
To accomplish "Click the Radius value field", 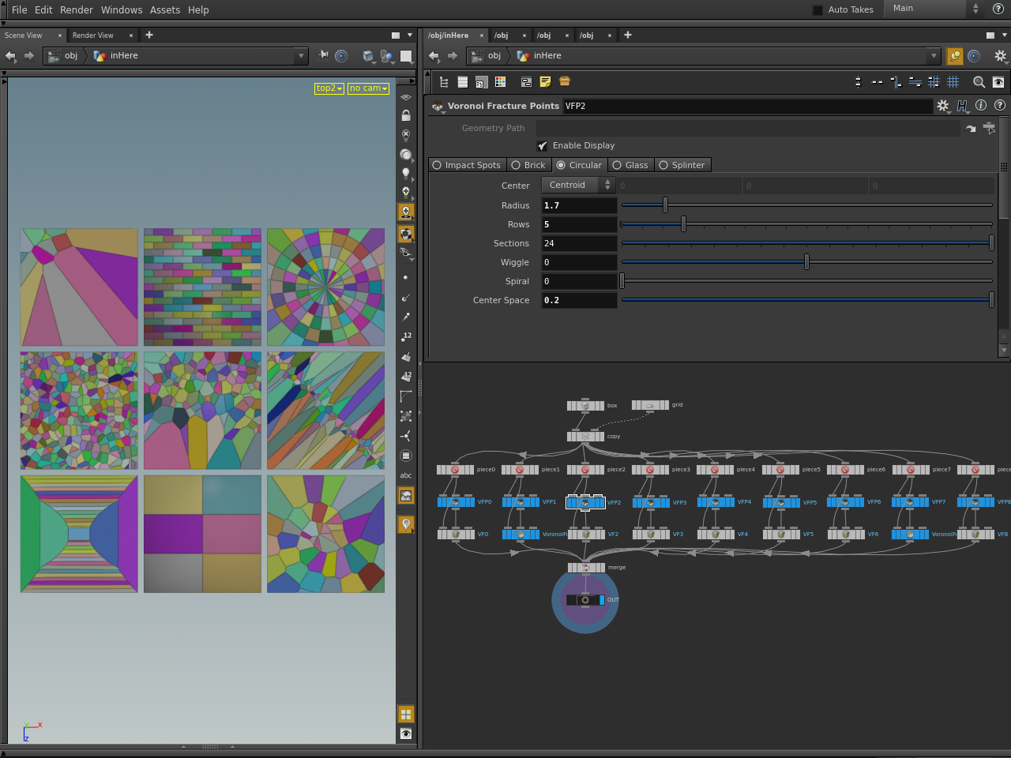I will point(579,205).
